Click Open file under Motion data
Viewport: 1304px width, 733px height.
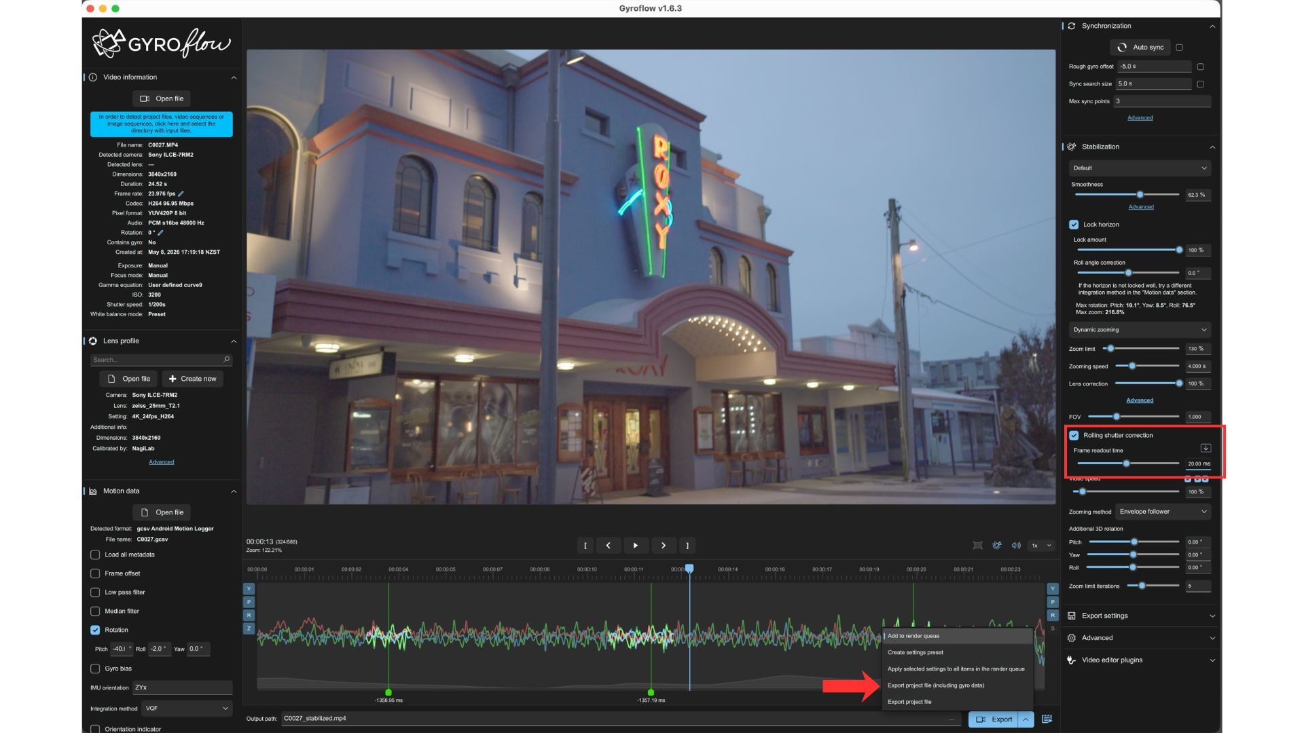[x=162, y=512]
